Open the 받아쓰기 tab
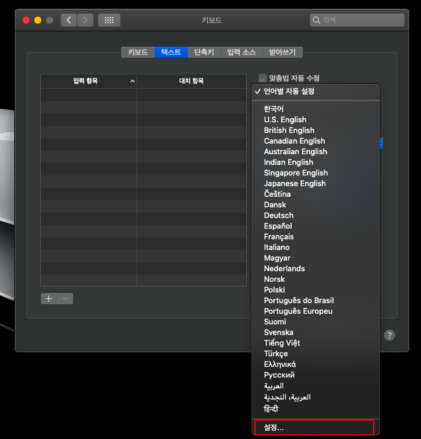 [282, 52]
